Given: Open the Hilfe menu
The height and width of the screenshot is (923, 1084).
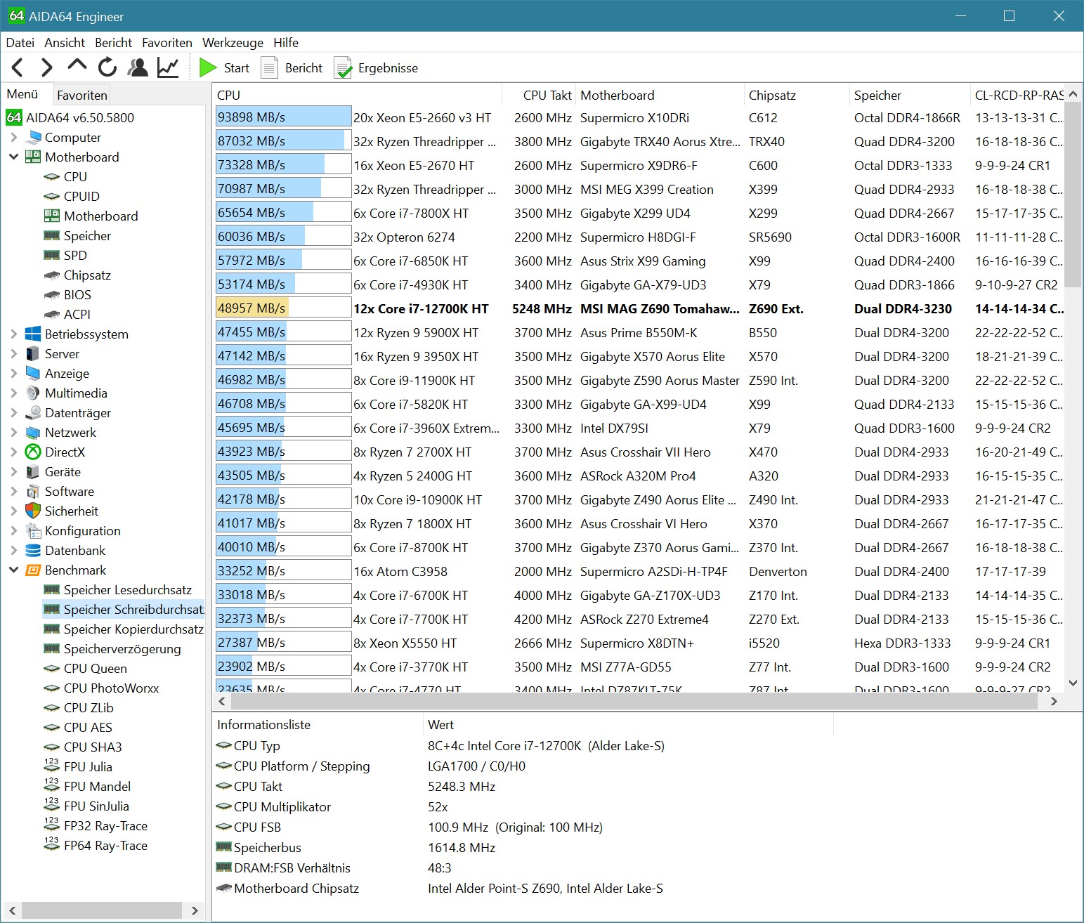Looking at the screenshot, I should pos(286,42).
